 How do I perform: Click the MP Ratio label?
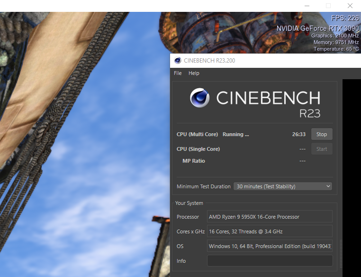coord(194,161)
